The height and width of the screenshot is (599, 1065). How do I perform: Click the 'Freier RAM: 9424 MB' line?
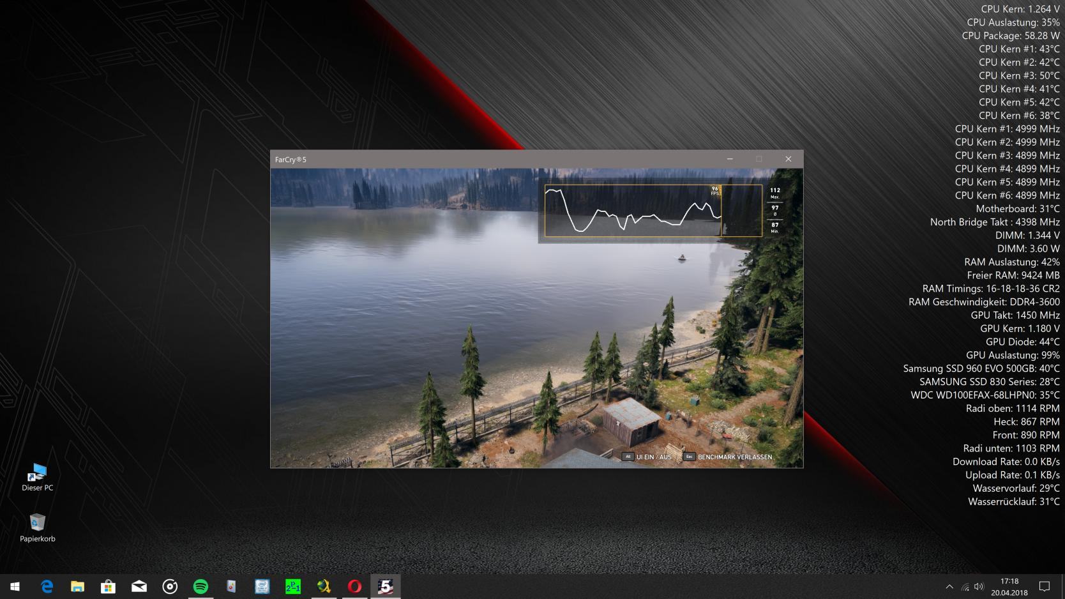point(1013,275)
